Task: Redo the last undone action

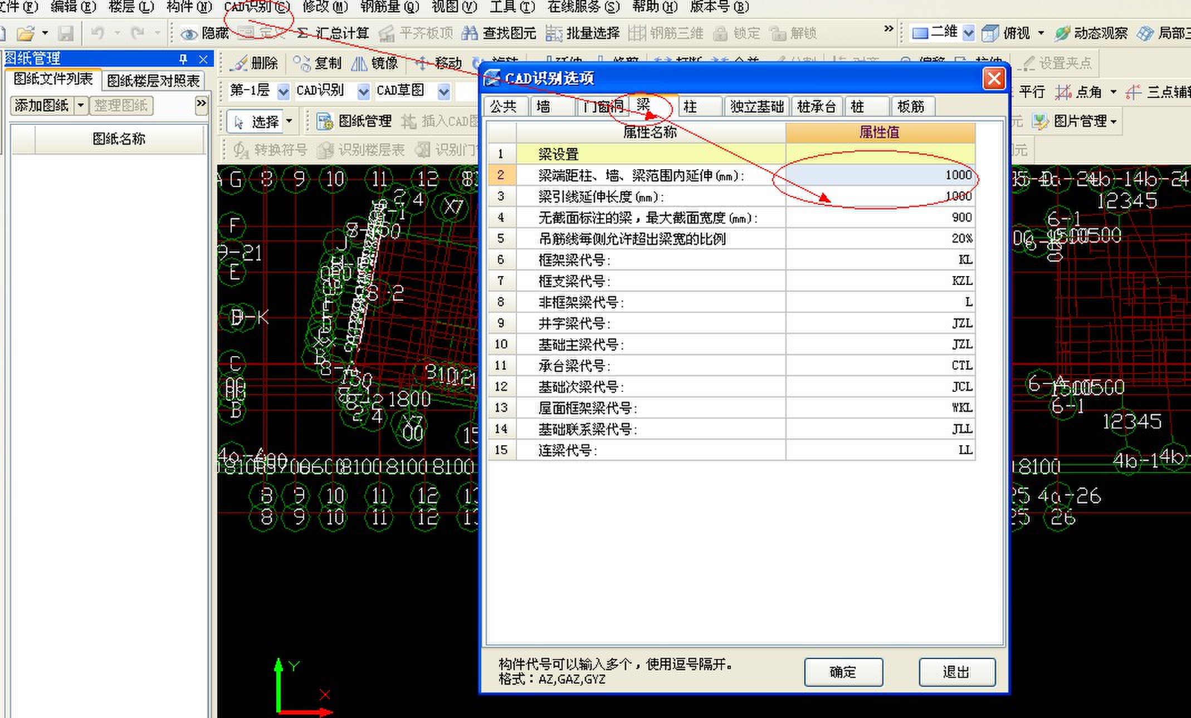Action: tap(138, 33)
